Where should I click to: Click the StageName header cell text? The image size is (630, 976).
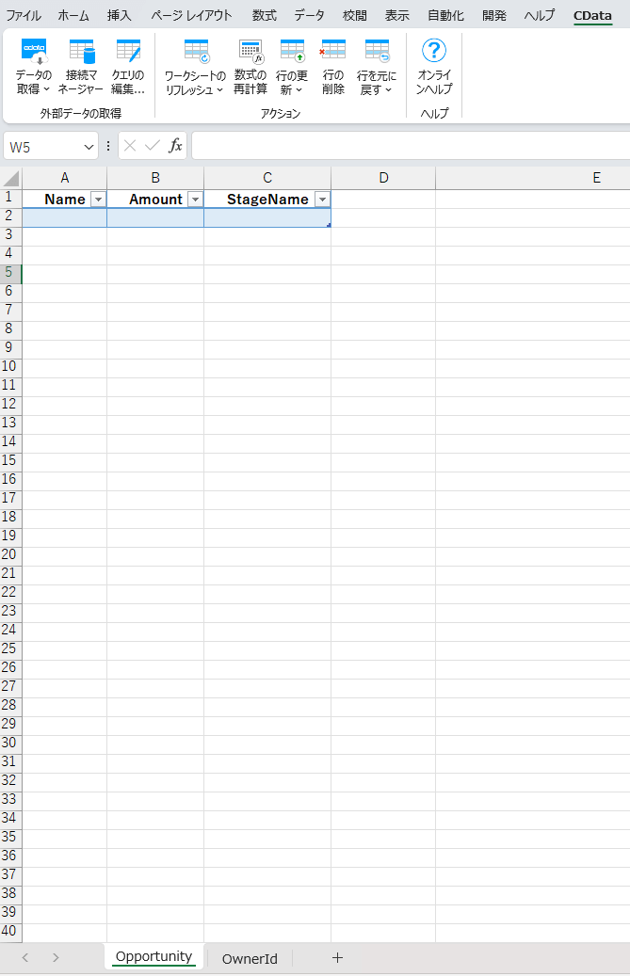tap(267, 200)
